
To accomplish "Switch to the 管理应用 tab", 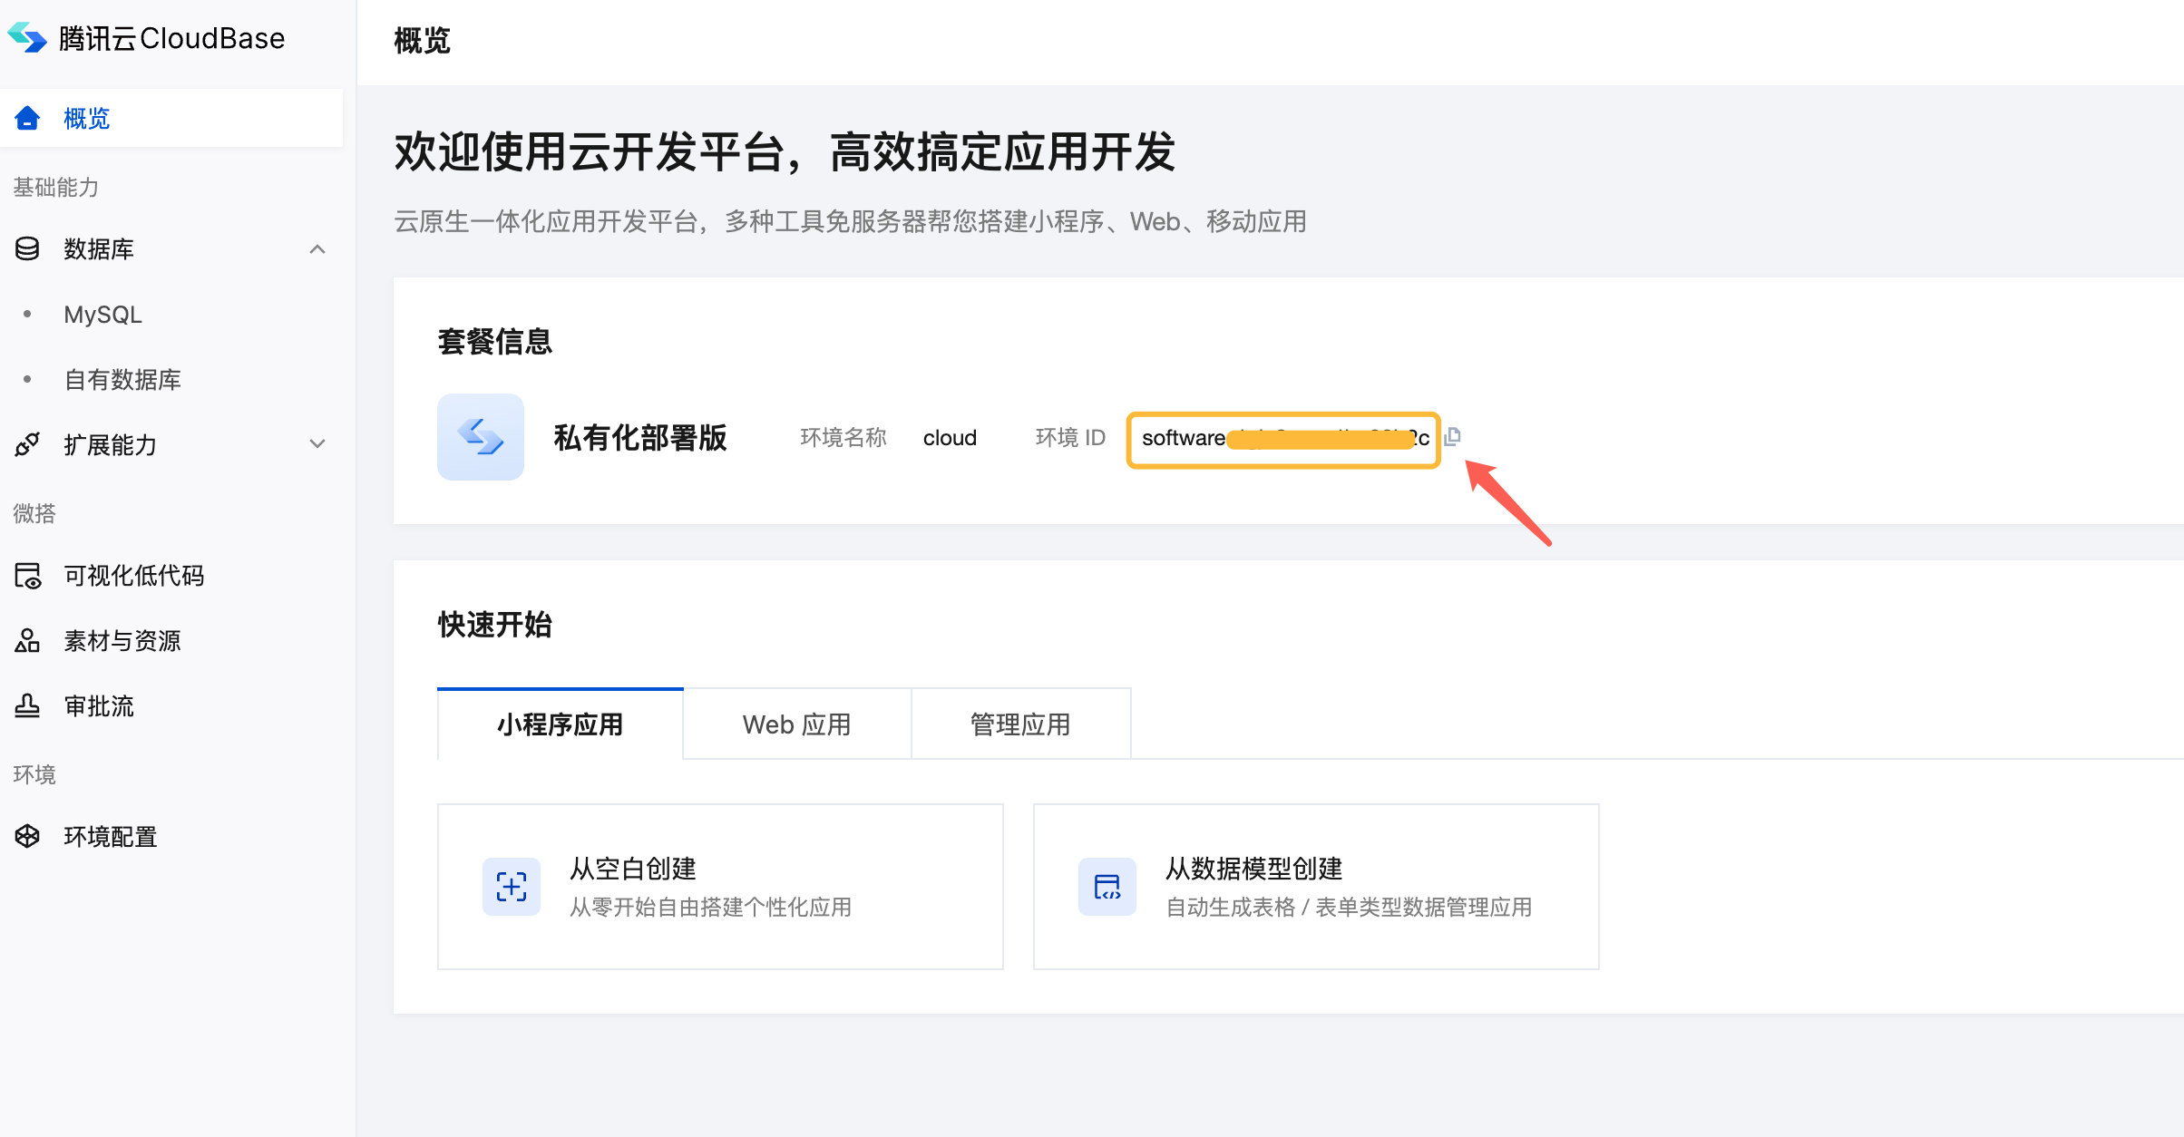I will pyautogui.click(x=1020, y=724).
